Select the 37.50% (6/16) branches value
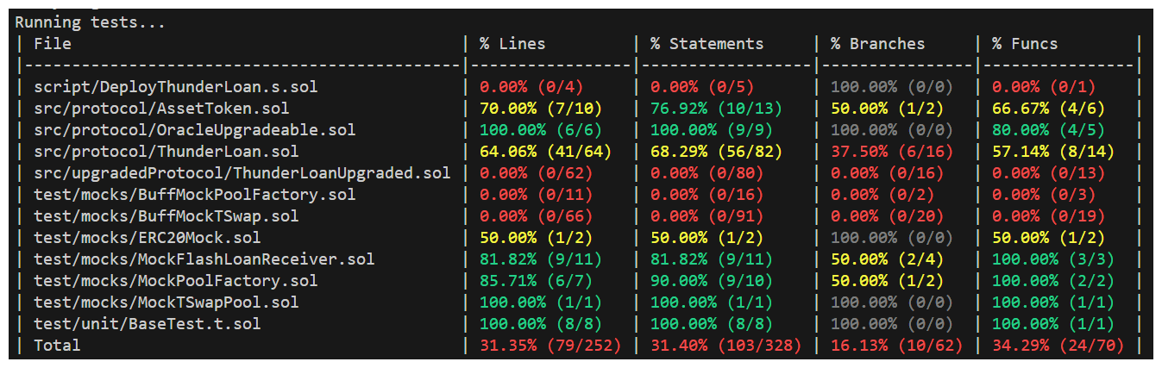Image resolution: width=1162 pixels, height=368 pixels. (x=888, y=152)
